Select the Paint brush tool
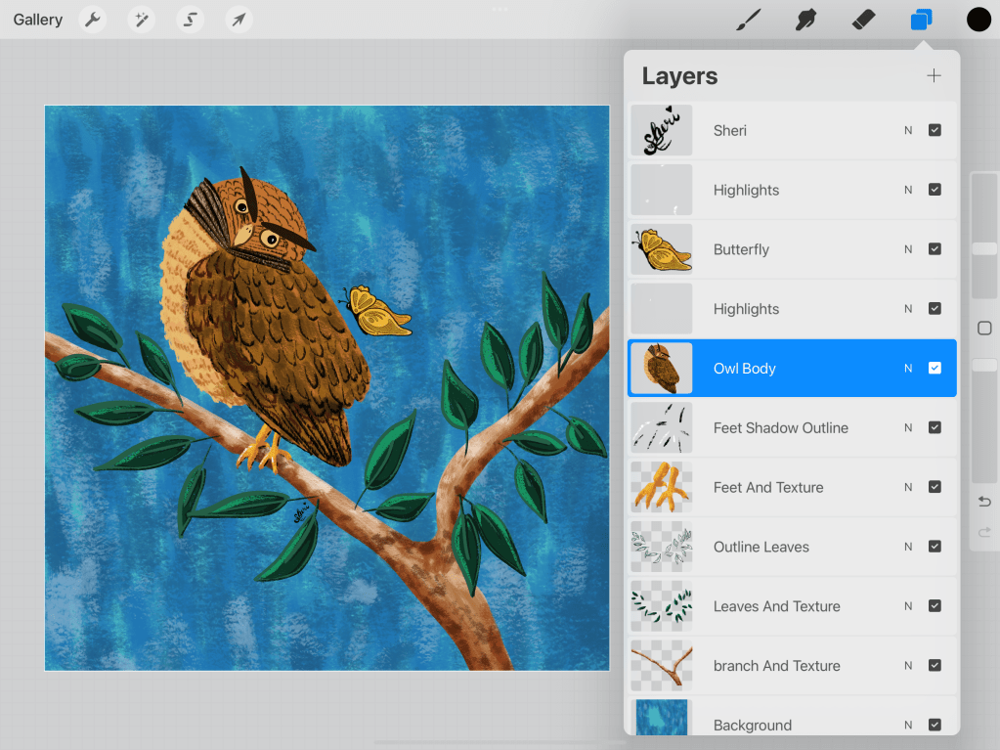Image resolution: width=1000 pixels, height=750 pixels. [x=748, y=20]
